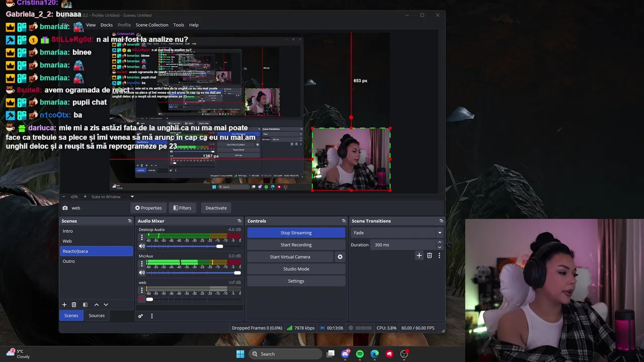644x362 pixels.
Task: Open advanced audio properties gears icon
Action: click(140, 316)
